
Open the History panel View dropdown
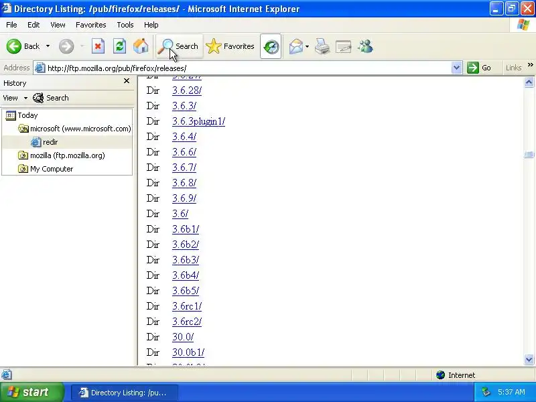pyautogui.click(x=15, y=98)
